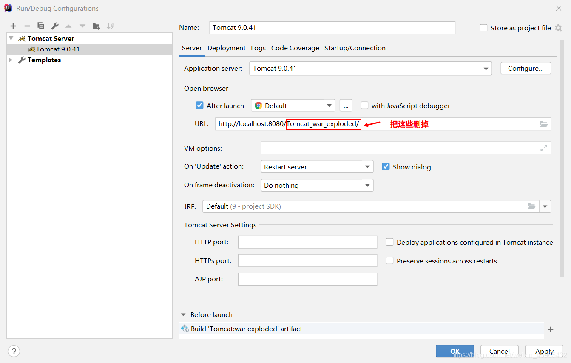The image size is (571, 363).
Task: Click the HTTPs port field
Action: point(308,260)
